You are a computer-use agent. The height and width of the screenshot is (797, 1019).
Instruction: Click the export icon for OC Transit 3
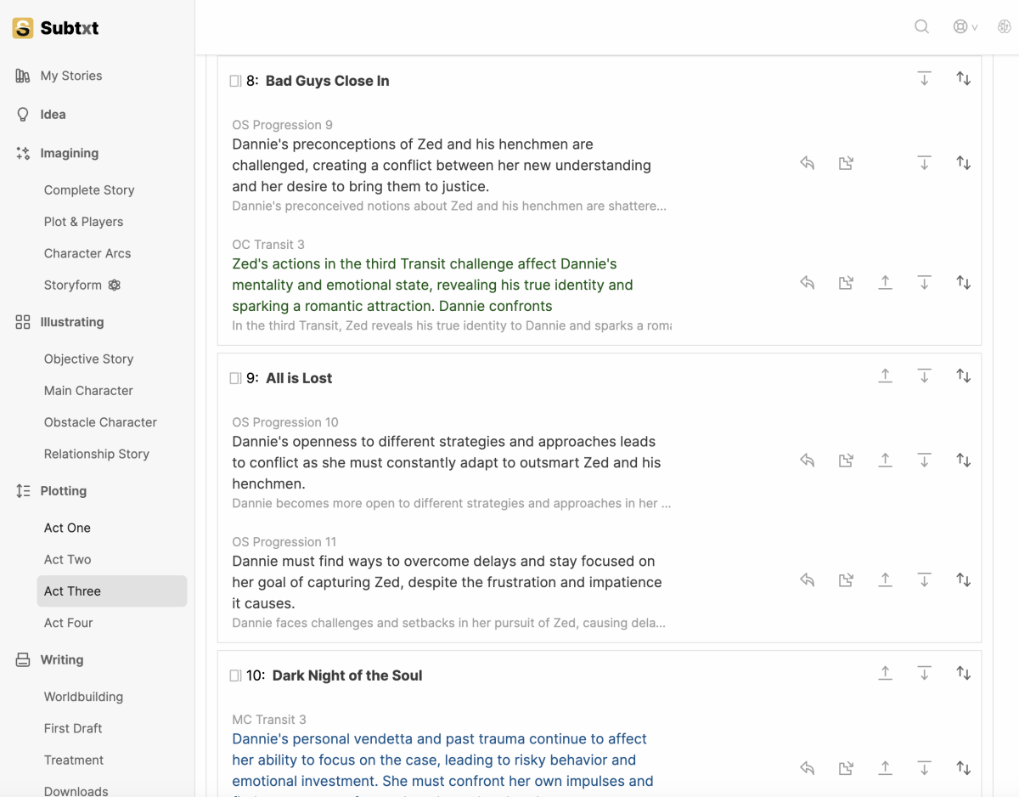(846, 283)
